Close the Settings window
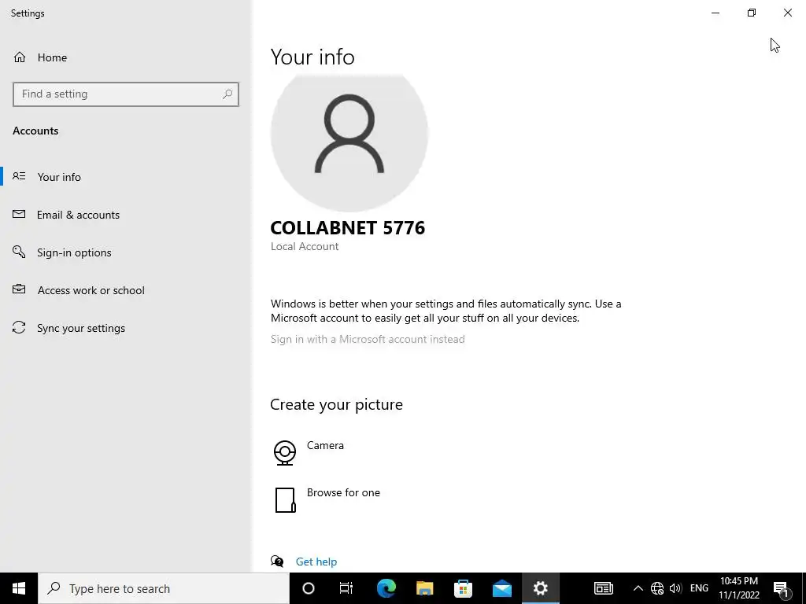Image resolution: width=806 pixels, height=604 pixels. [787, 13]
